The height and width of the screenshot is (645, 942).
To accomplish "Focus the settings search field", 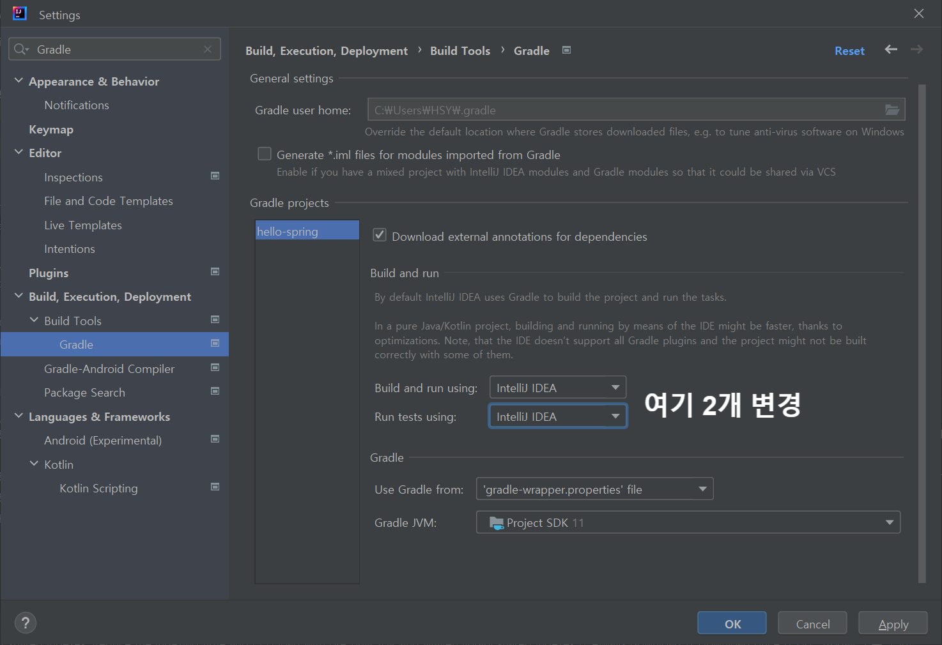I will click(x=115, y=49).
